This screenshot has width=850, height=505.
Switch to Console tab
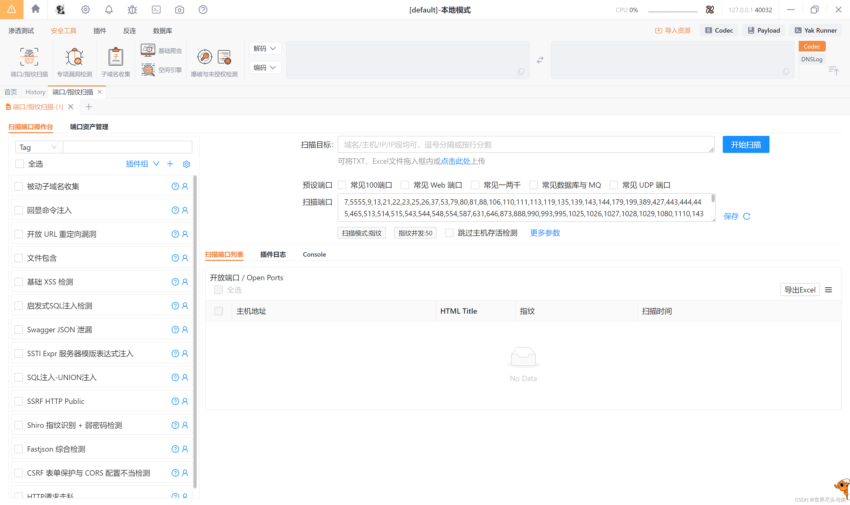(x=314, y=254)
